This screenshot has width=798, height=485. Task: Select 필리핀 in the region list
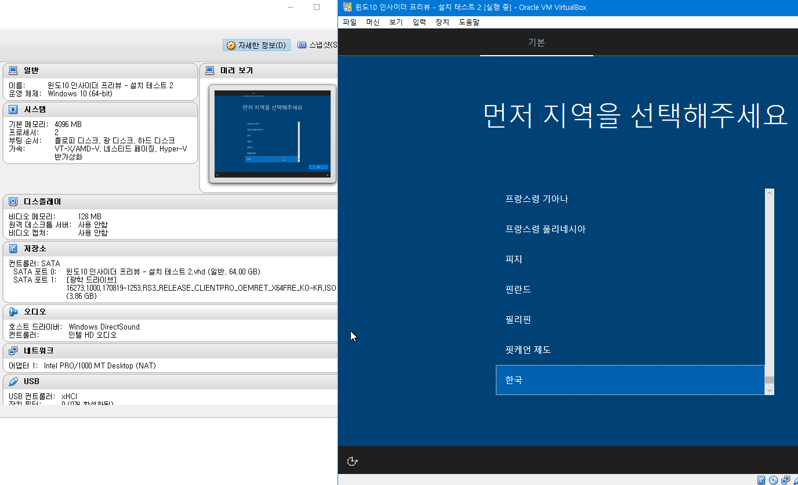pyautogui.click(x=630, y=320)
